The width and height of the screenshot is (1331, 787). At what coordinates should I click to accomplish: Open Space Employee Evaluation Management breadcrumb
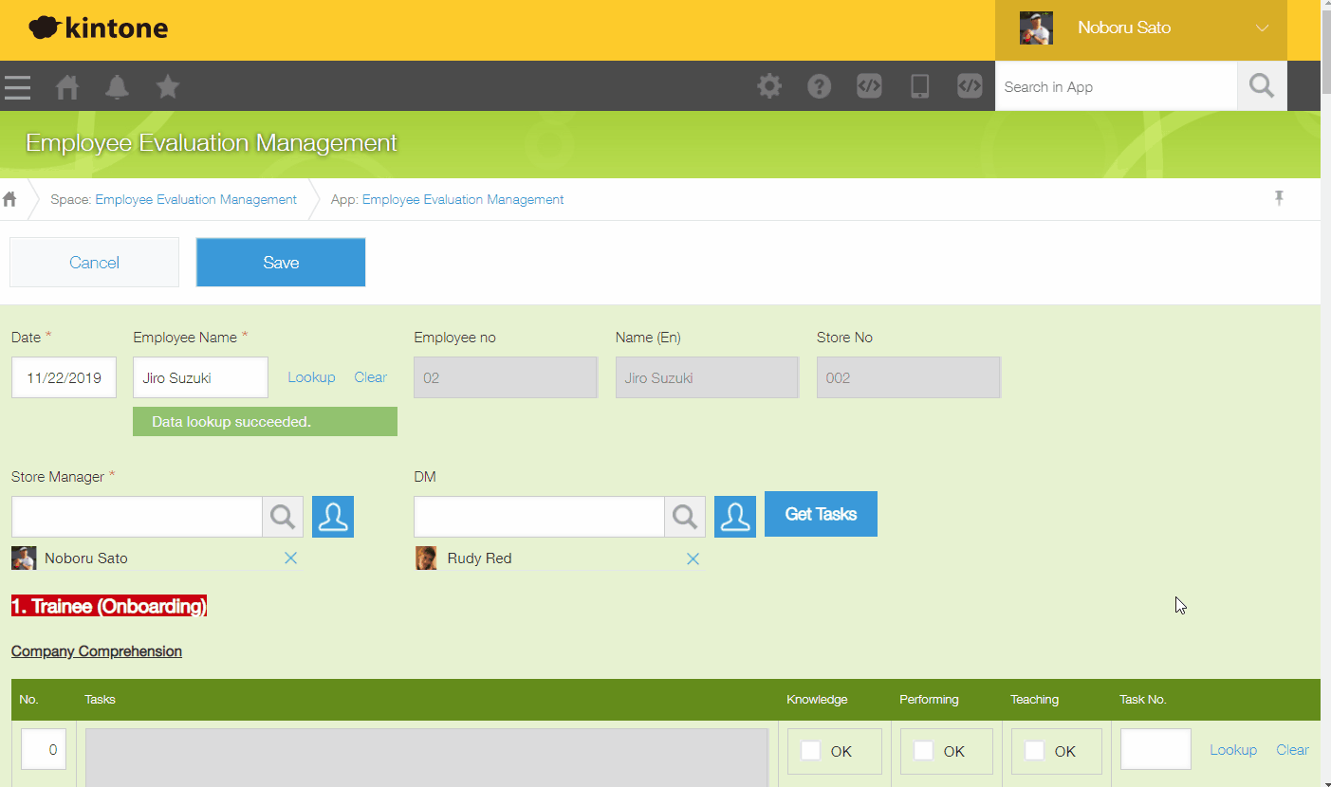(195, 199)
